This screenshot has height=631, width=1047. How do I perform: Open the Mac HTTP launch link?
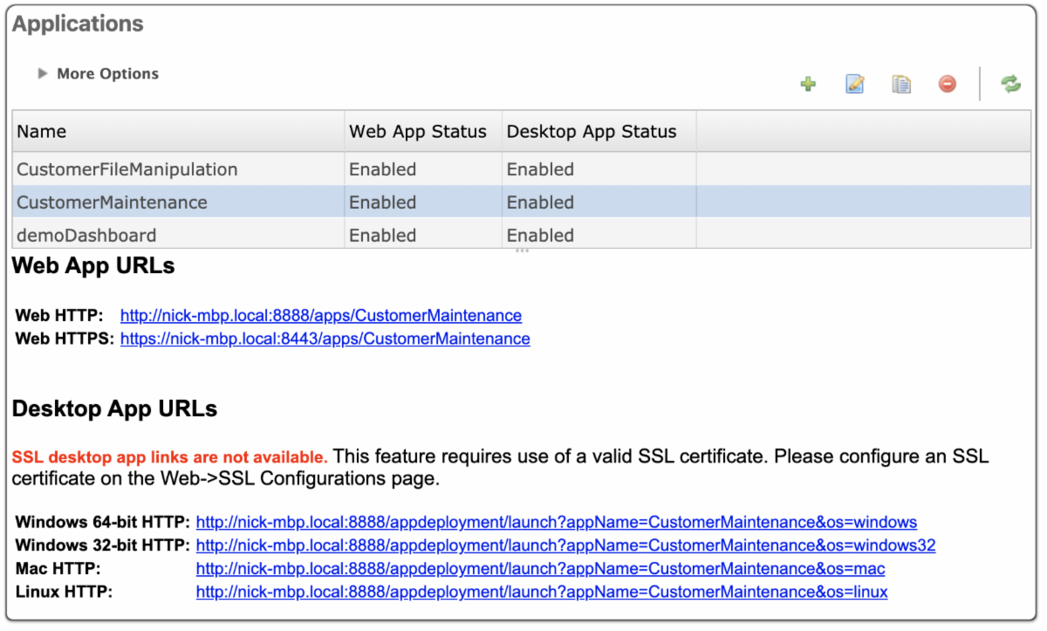click(x=540, y=569)
